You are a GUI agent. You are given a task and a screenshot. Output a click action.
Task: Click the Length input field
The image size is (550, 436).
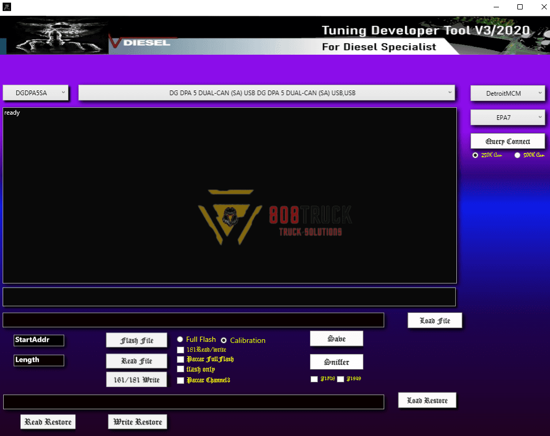(x=39, y=360)
